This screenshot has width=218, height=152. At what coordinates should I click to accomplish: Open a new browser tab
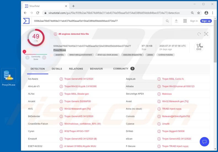[x=73, y=6]
